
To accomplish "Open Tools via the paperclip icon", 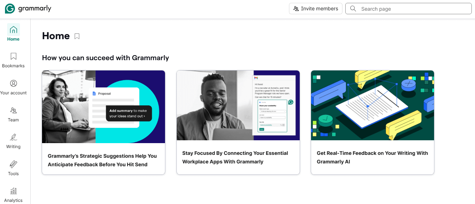I will [14, 164].
